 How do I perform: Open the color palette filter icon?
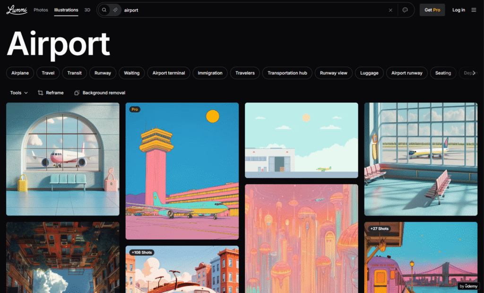[x=405, y=10]
